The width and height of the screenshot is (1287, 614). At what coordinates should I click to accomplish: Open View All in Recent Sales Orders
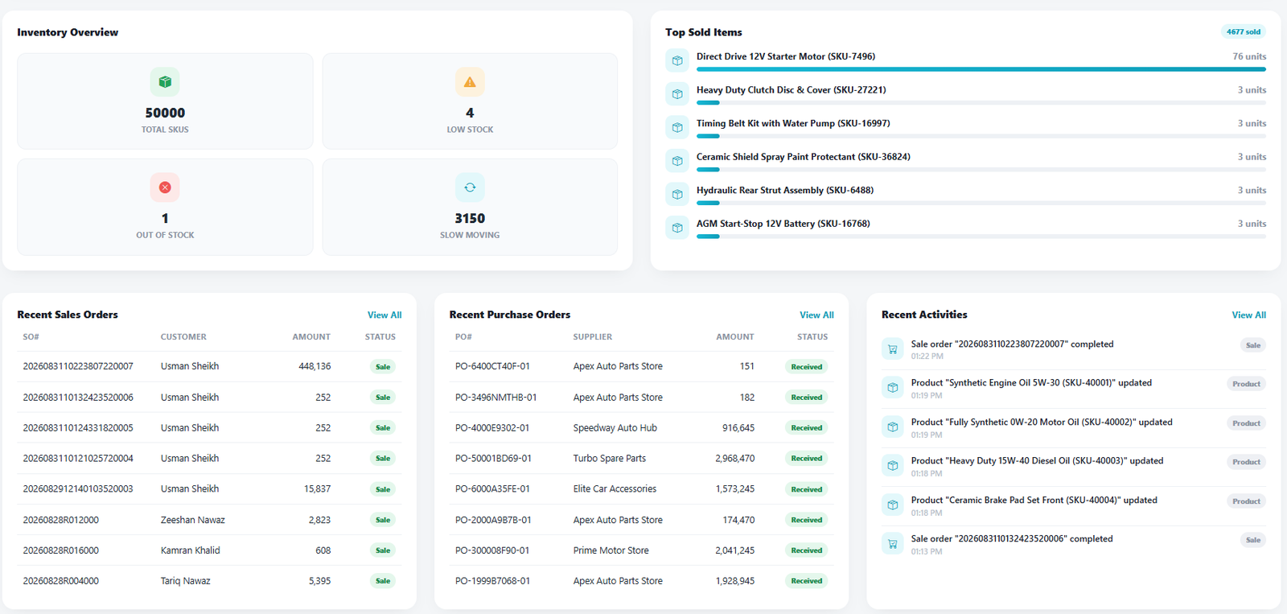384,315
